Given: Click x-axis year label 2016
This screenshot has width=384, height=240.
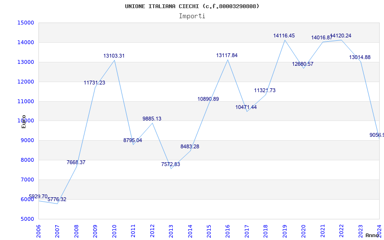Looking at the screenshot, I should pos(228,231).
